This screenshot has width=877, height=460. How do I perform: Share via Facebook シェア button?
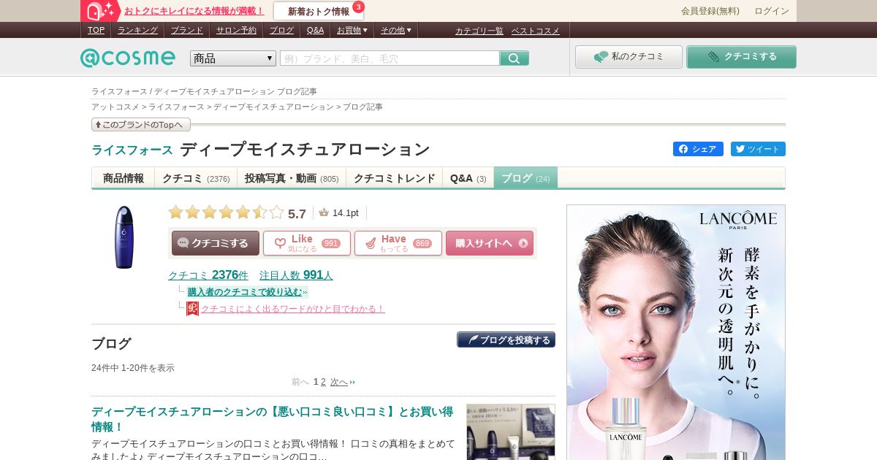coord(698,149)
